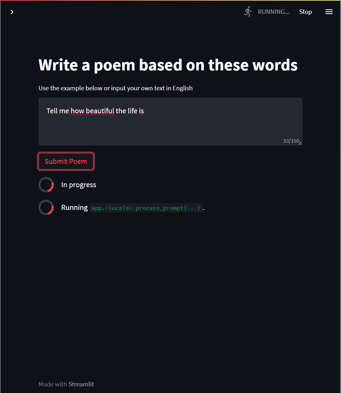
Task: Grab the text area resize handle
Action: 300,143
